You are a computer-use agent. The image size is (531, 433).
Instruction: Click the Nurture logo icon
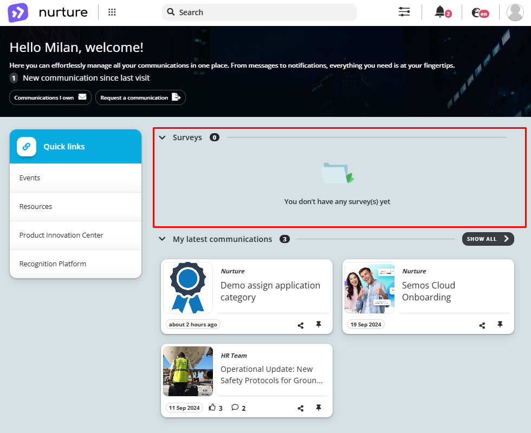point(18,12)
